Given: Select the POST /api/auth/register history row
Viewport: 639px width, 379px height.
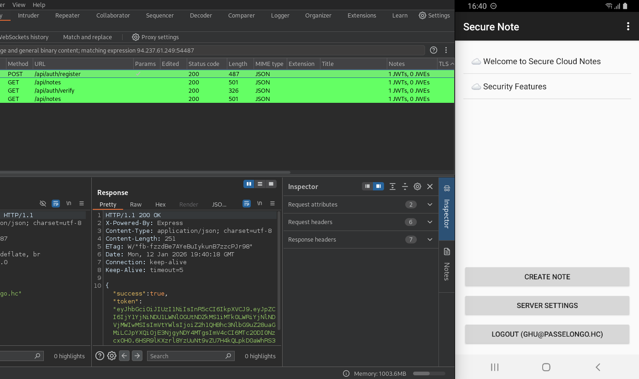Looking at the screenshot, I should 227,74.
